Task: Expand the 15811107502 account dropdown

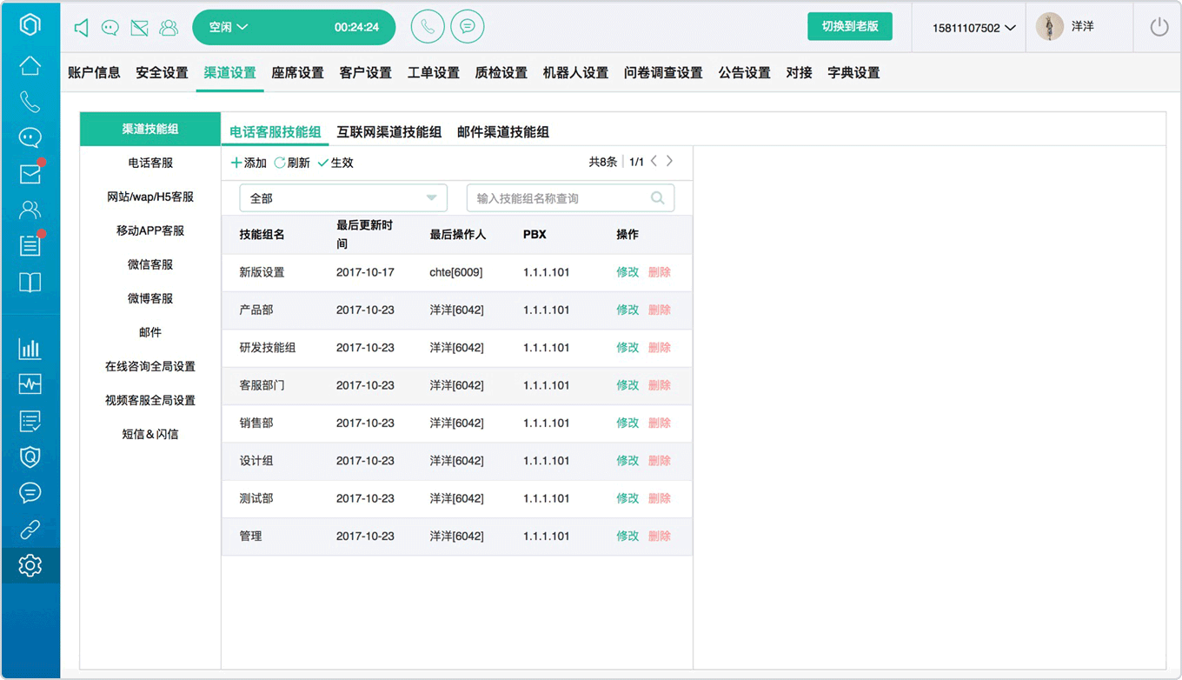Action: tap(973, 28)
